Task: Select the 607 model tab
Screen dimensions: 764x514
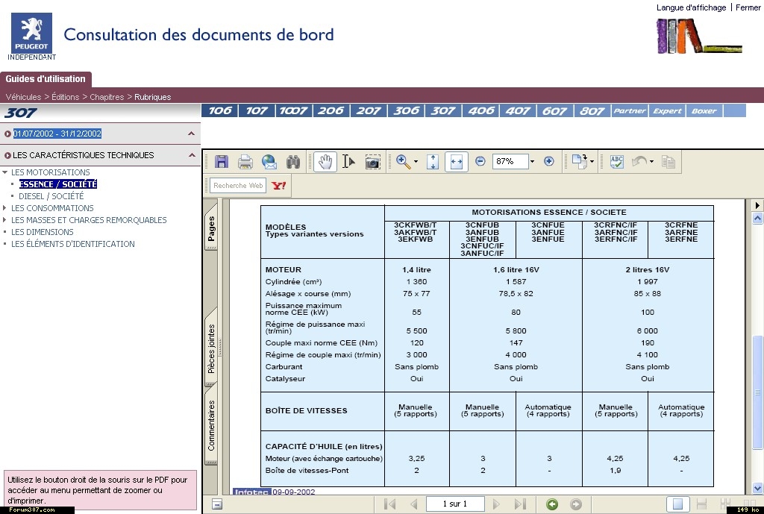Action: tap(554, 110)
